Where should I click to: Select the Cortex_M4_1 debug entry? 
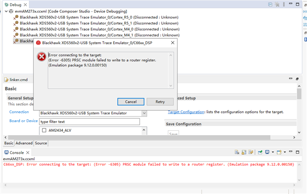[x=99, y=35]
